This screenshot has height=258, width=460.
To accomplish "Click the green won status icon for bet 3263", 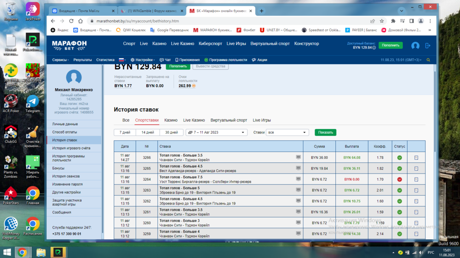I will pos(399,190).
